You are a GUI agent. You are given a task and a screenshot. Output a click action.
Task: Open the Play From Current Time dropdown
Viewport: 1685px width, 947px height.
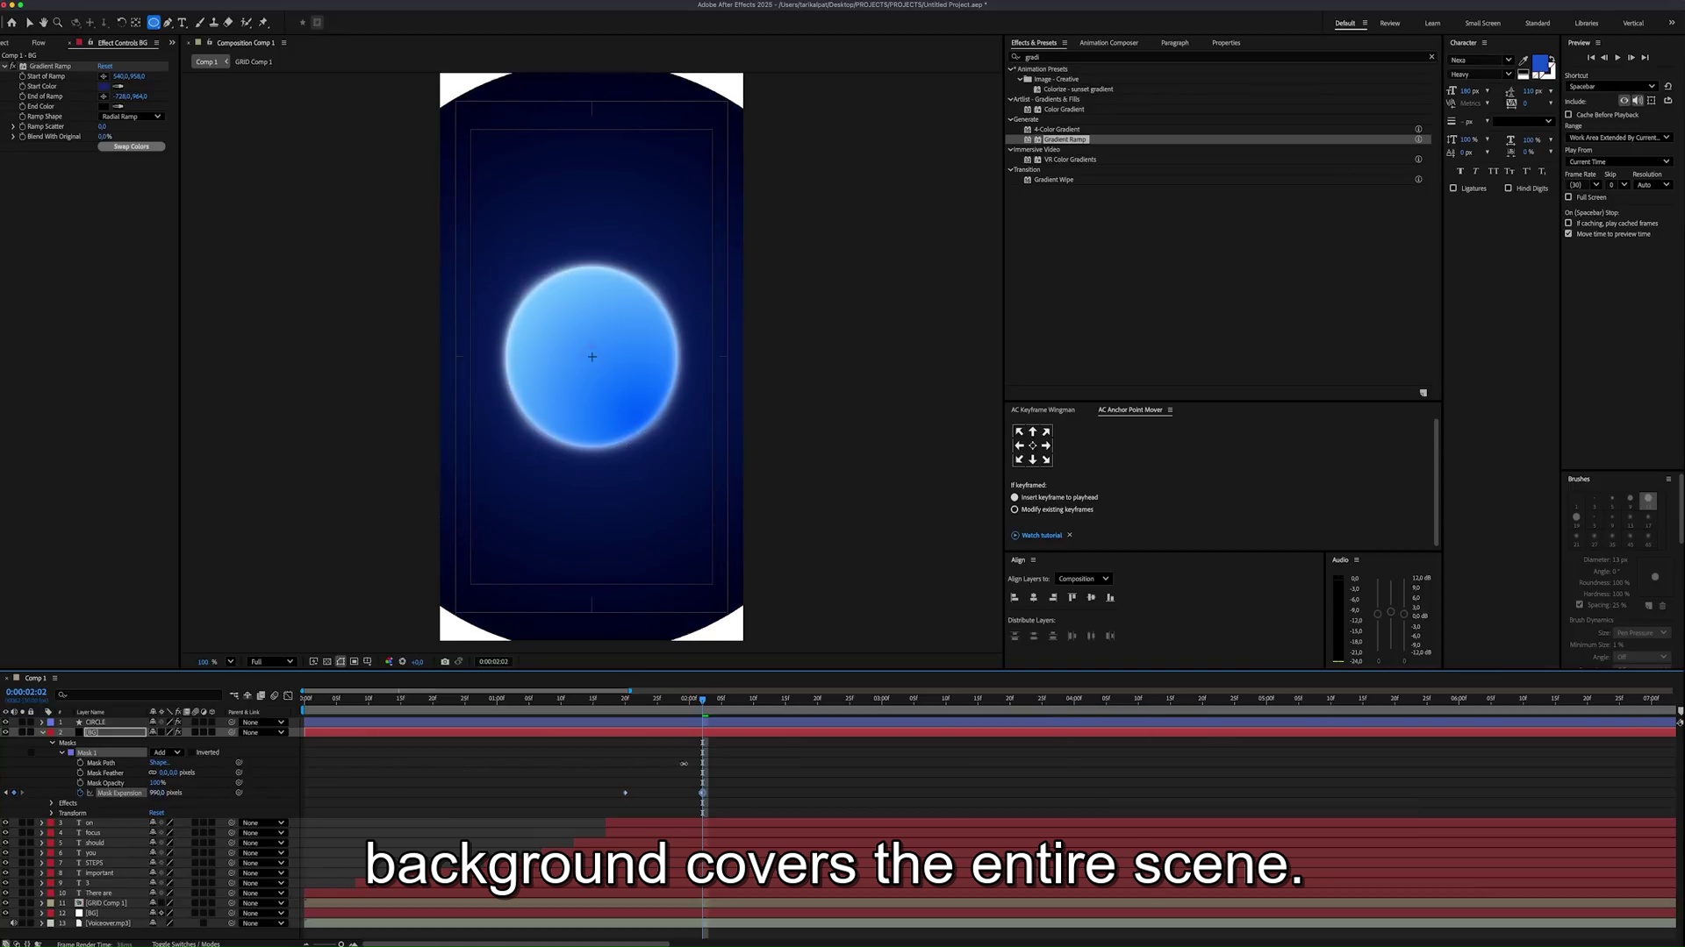[1618, 162]
